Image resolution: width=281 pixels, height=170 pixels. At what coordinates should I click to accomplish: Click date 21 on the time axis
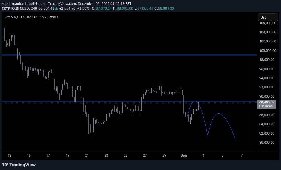point(87,155)
